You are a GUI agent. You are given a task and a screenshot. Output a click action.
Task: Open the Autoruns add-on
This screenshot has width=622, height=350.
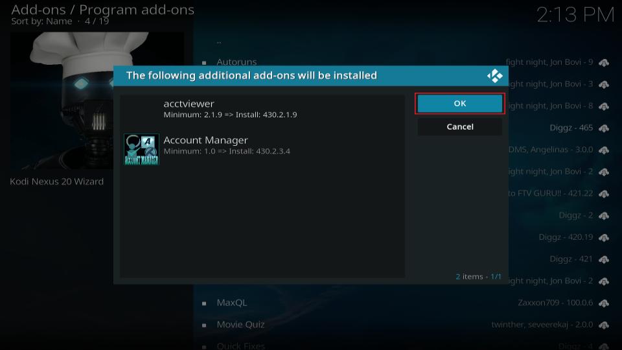pyautogui.click(x=236, y=62)
